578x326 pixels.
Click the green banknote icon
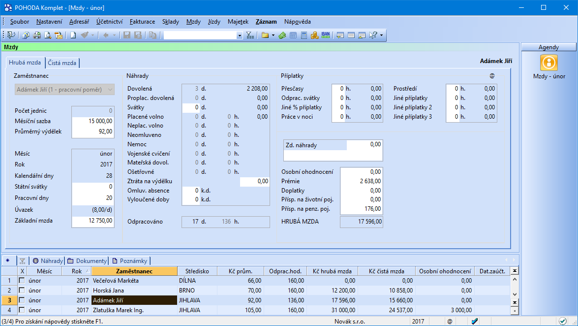[282, 35]
